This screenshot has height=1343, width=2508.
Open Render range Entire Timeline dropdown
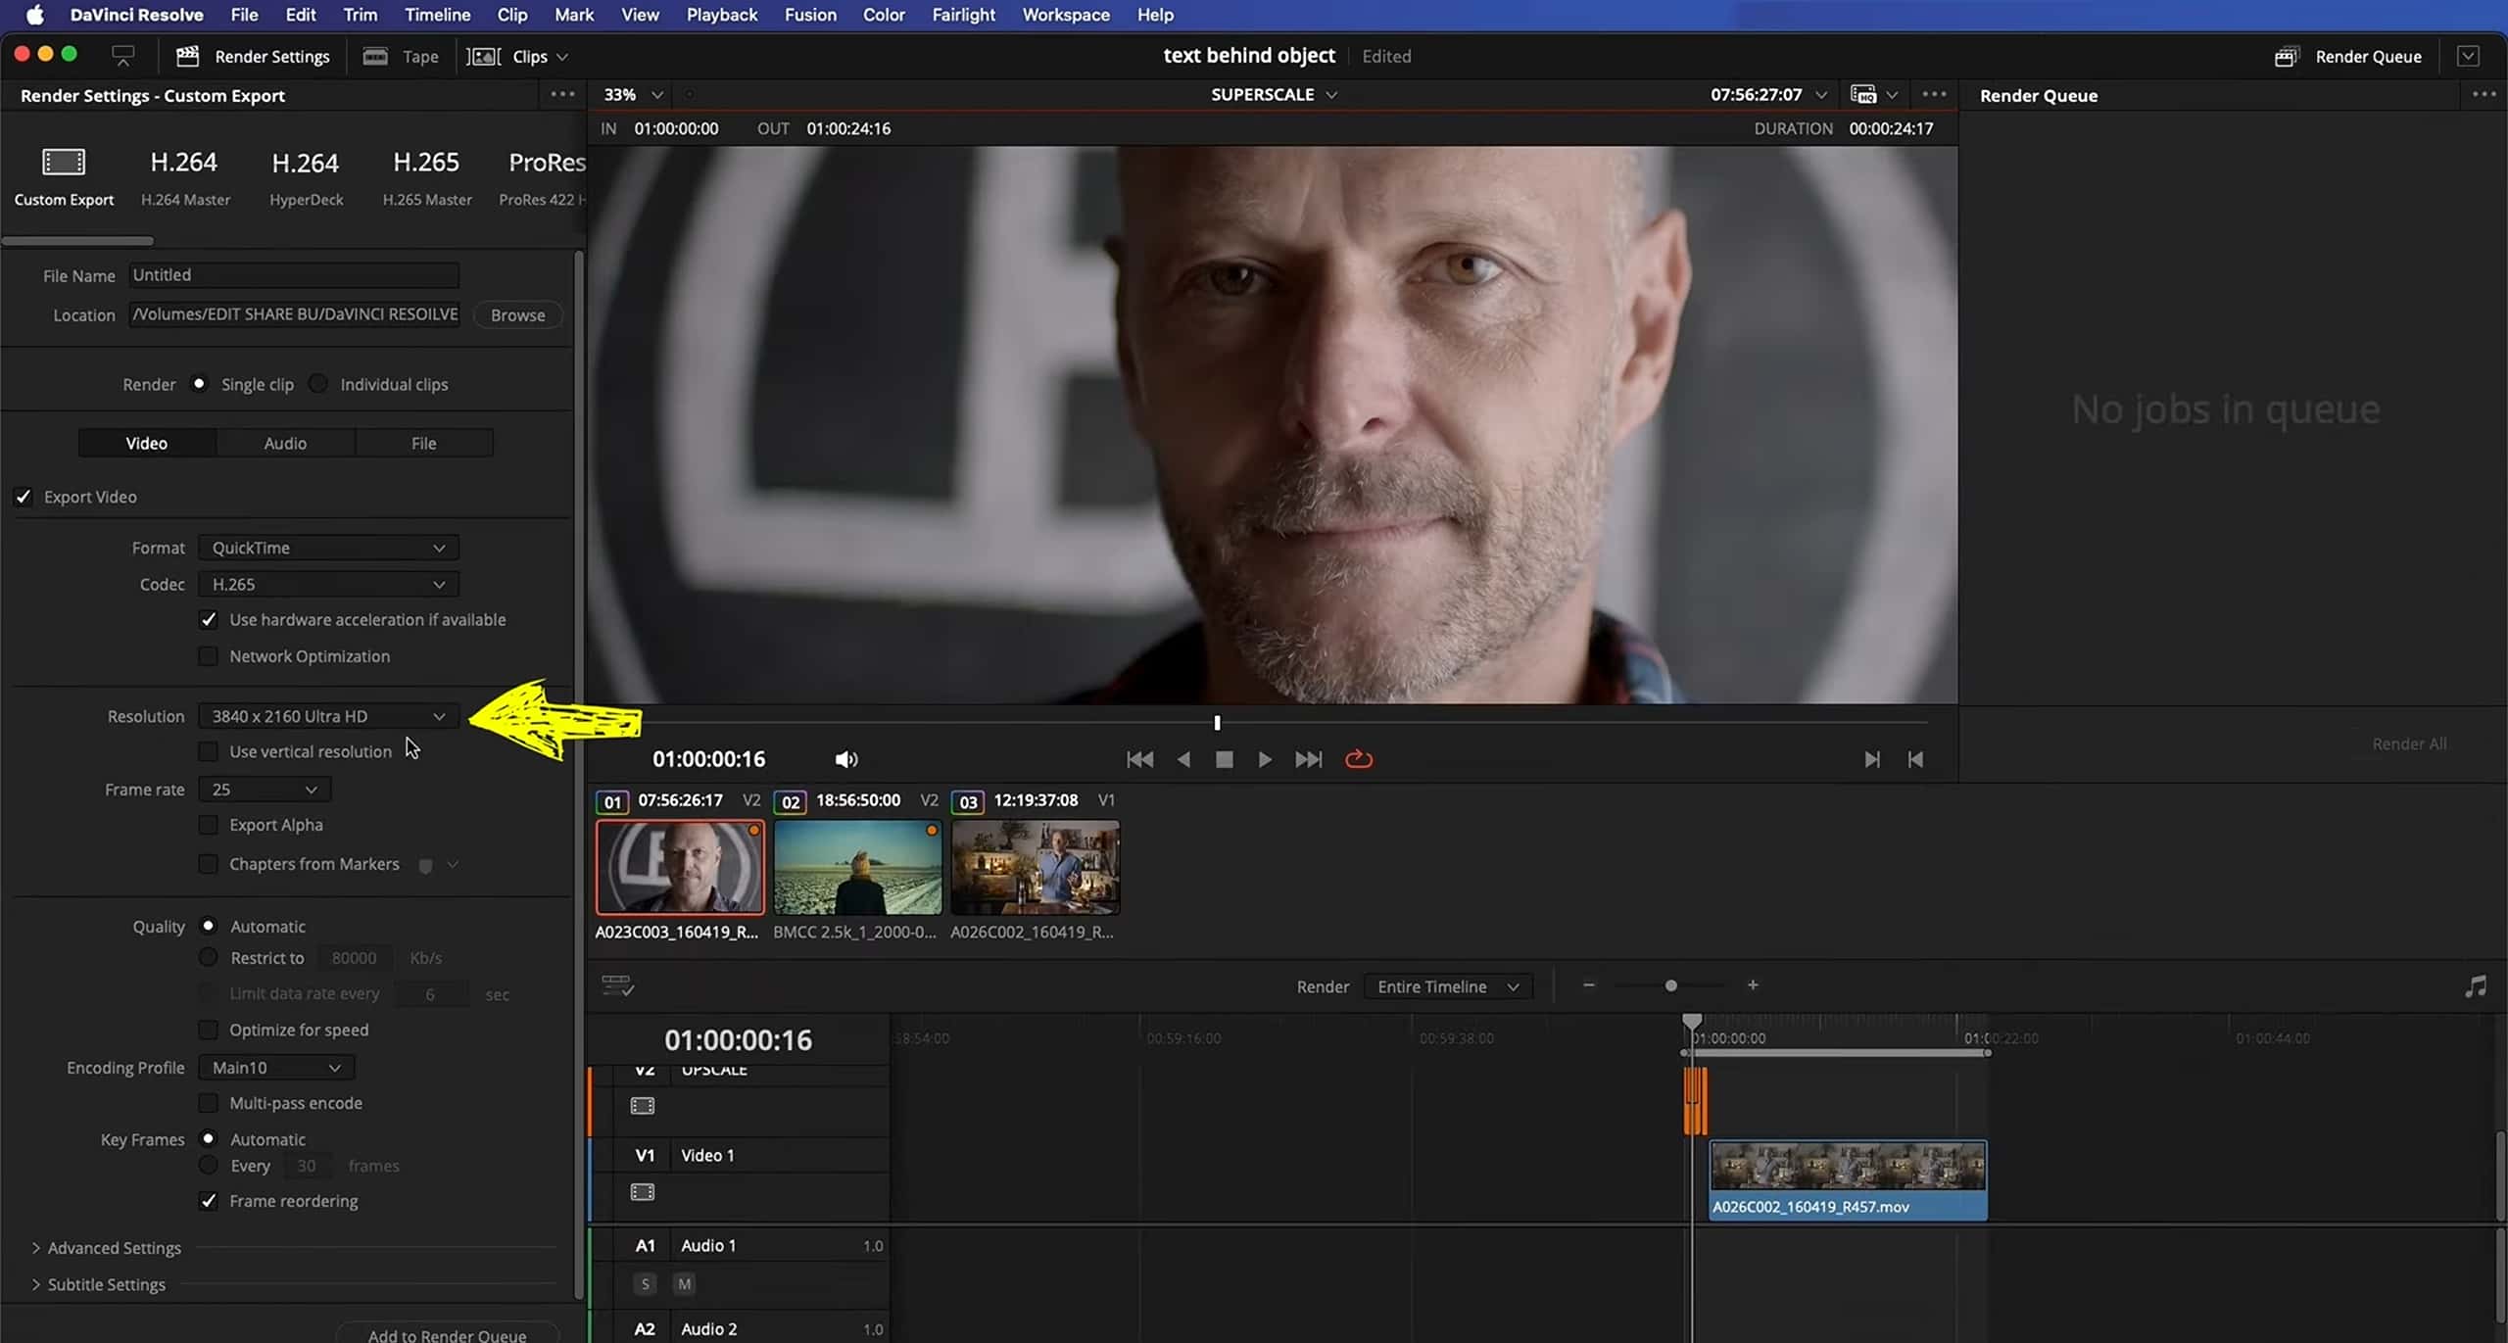pyautogui.click(x=1447, y=986)
